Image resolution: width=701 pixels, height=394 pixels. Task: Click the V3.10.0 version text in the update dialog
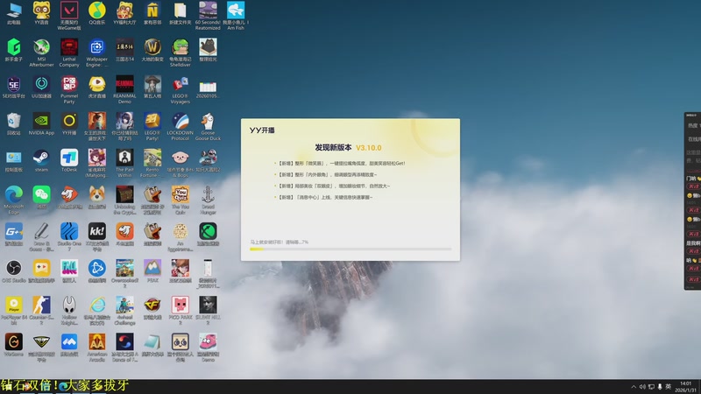[368, 148]
